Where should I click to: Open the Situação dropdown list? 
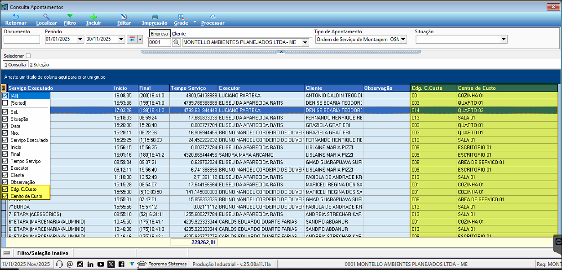(504, 40)
